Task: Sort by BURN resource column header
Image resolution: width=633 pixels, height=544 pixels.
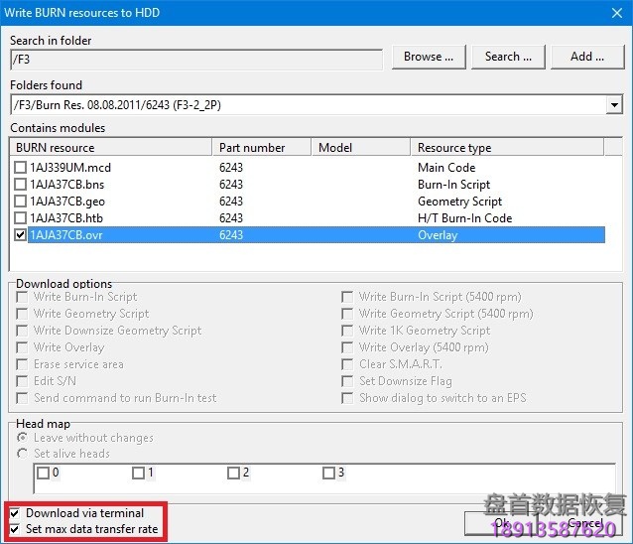Action: tap(112, 148)
